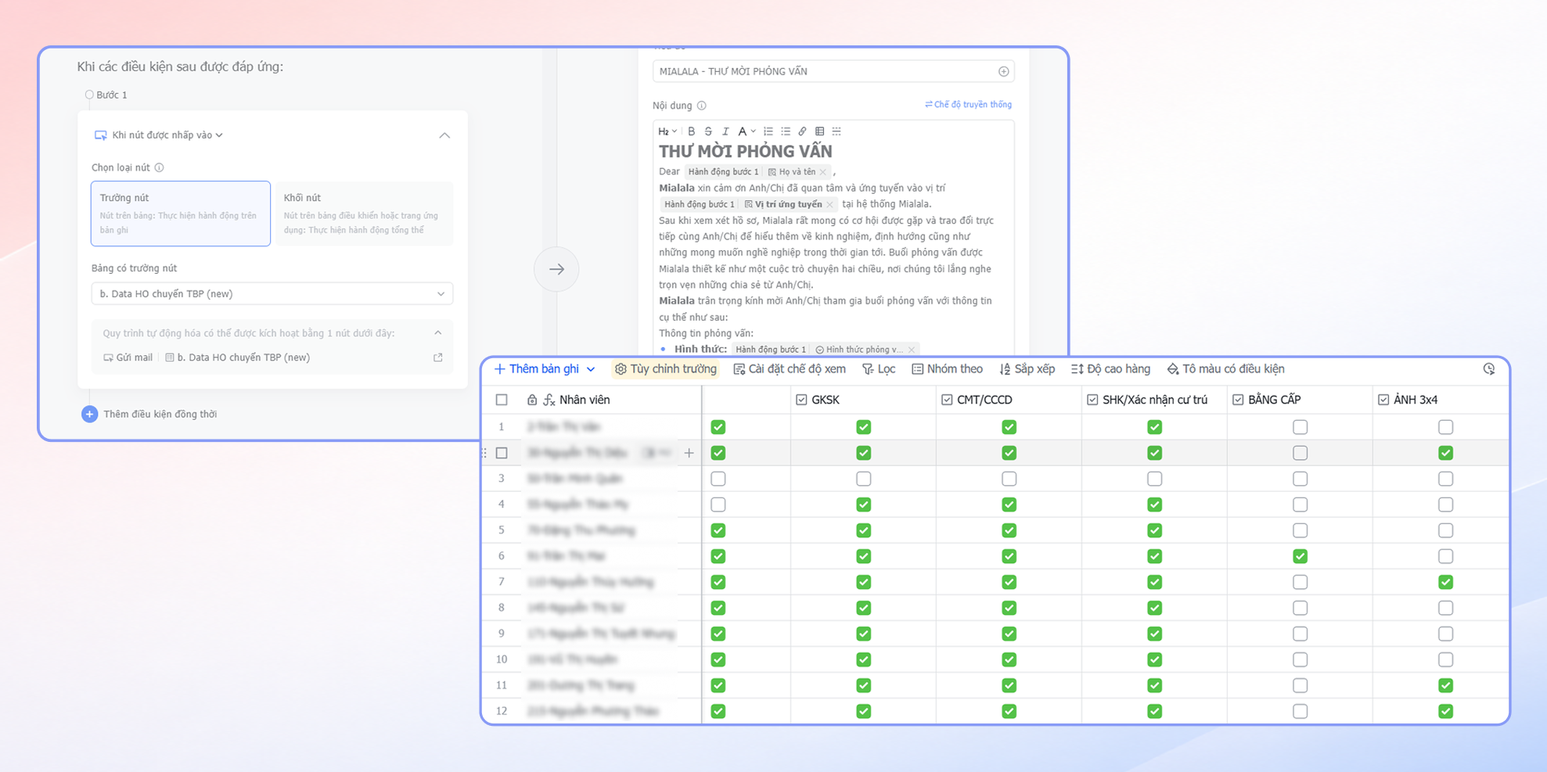Viewport: 1547px width, 772px height.
Task: Apply strikethrough in the email editor
Action: (708, 131)
